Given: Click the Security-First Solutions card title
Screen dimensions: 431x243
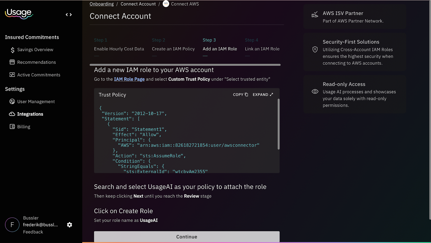Looking at the screenshot, I should pos(351,42).
